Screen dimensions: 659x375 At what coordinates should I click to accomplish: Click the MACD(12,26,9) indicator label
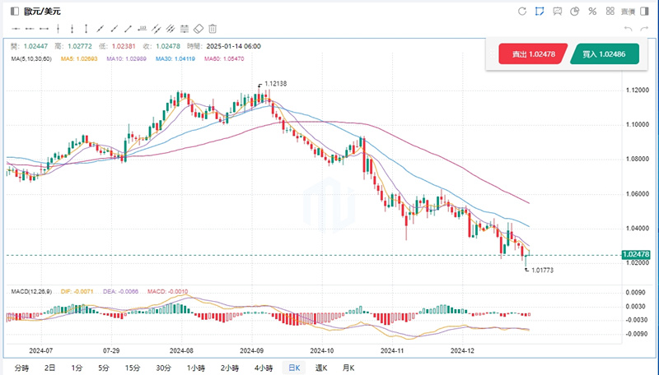pyautogui.click(x=30, y=291)
